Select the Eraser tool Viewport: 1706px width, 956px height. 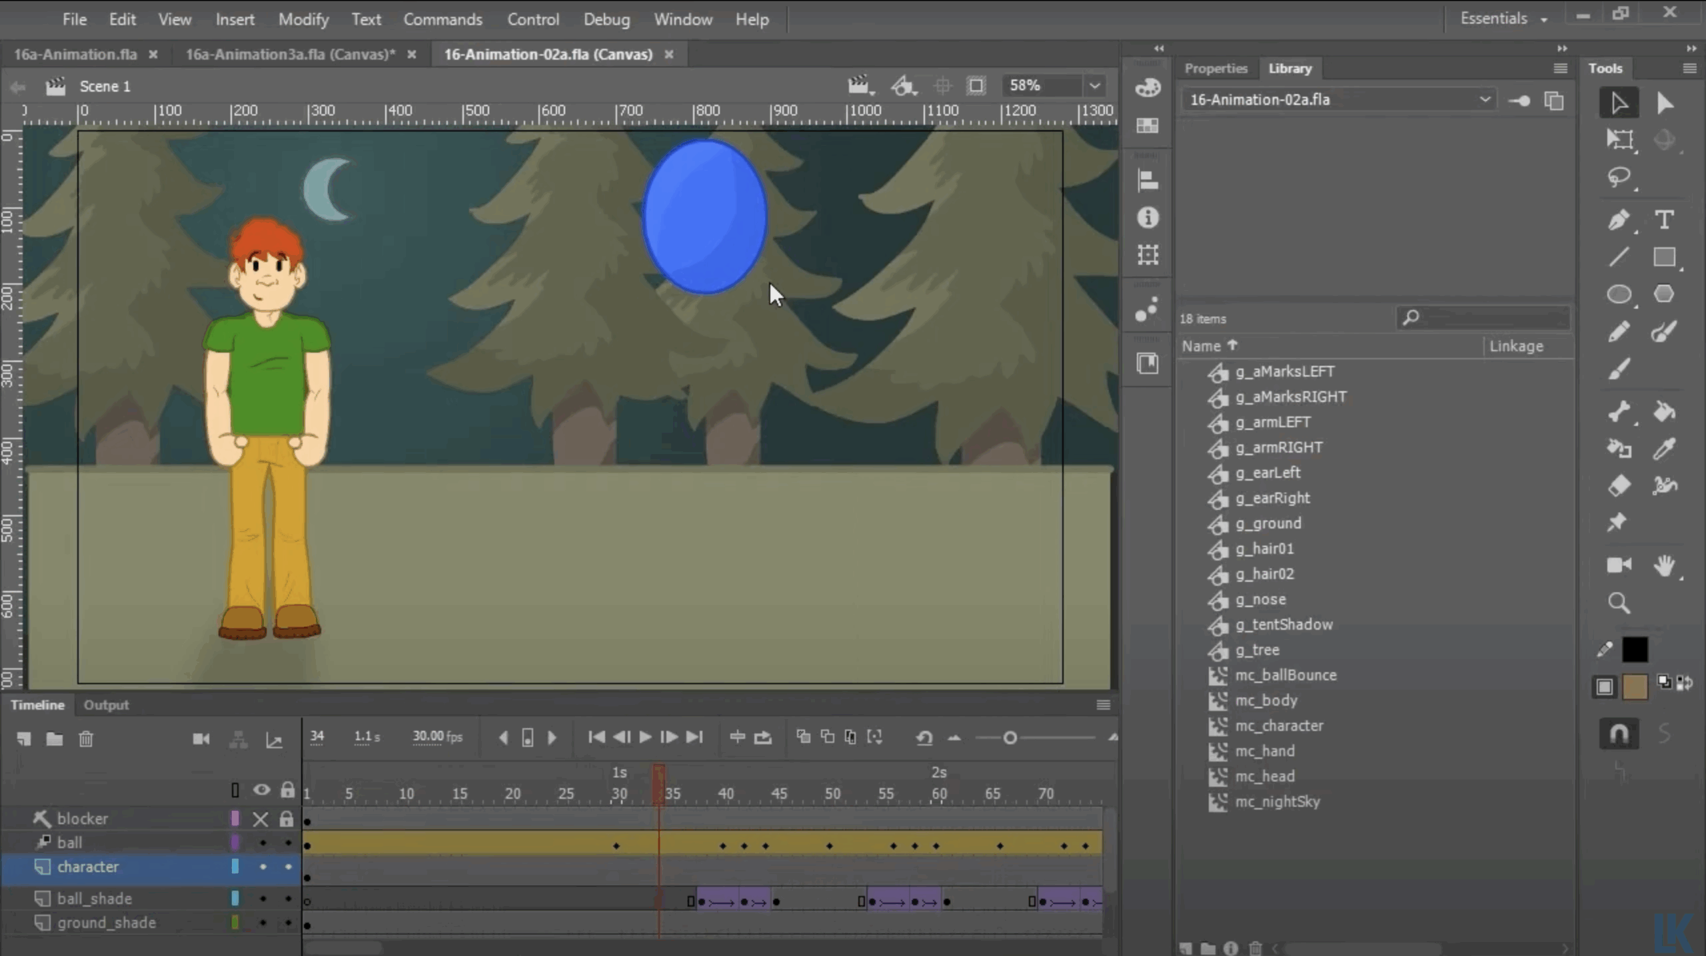[x=1619, y=485]
